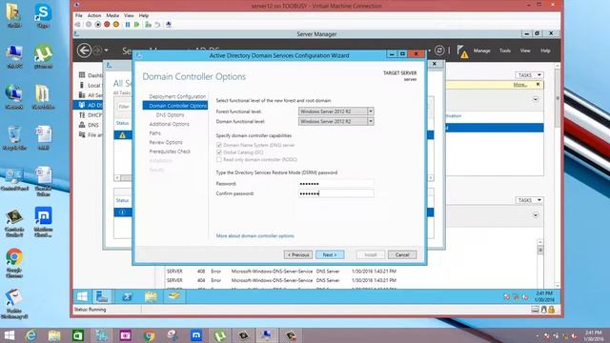
Task: Open Internet Explorer from host taskbar
Action: point(31,335)
